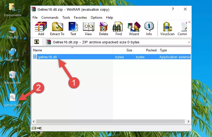
Task: Open the View file tool
Action: click(x=88, y=29)
